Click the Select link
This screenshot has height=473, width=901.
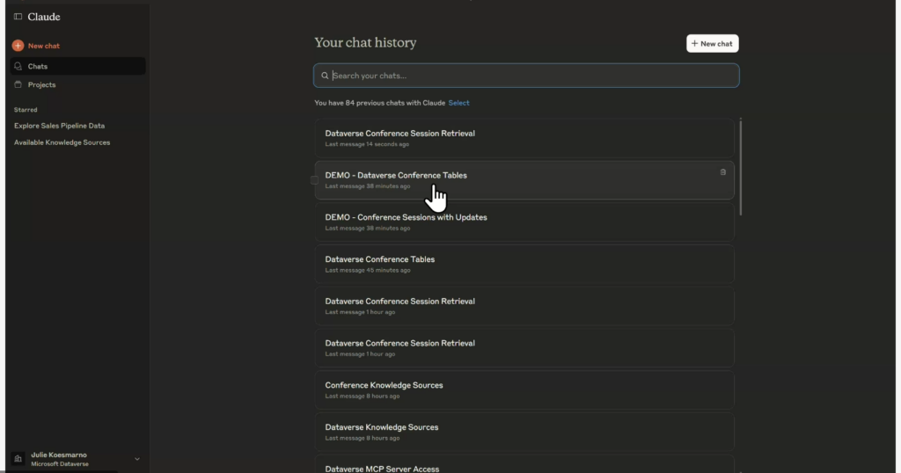pos(458,103)
